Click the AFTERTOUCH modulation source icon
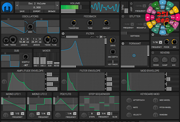Image resolution: width=180 pixels, height=122 pixels. pos(129,100)
